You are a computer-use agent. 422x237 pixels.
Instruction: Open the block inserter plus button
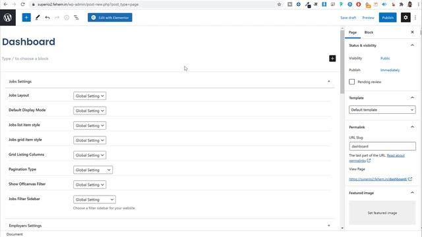pyautogui.click(x=26, y=18)
